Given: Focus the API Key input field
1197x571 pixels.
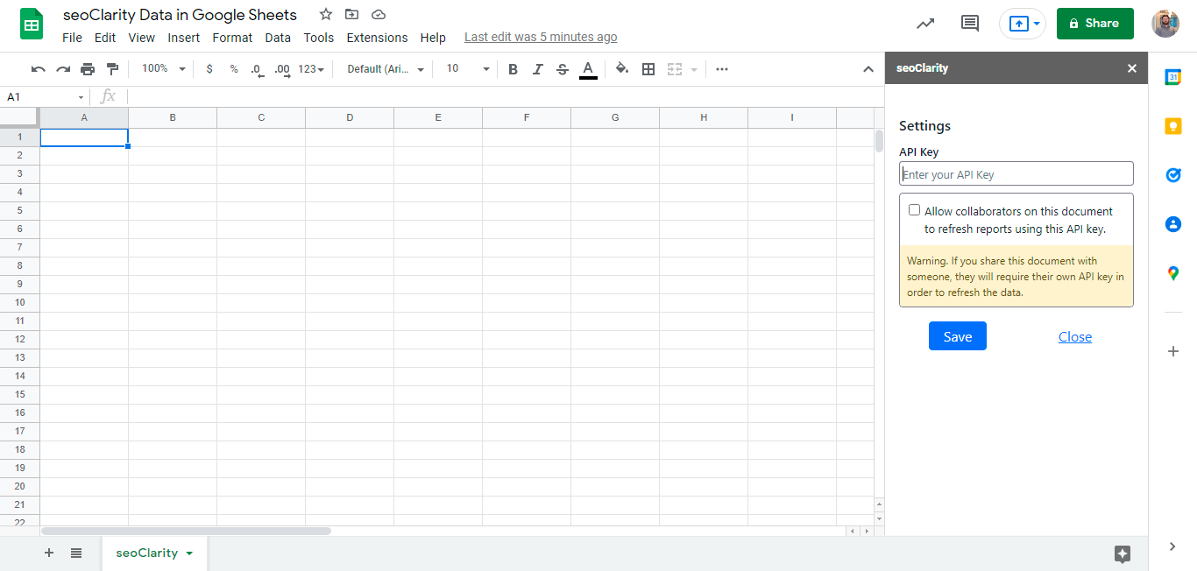Looking at the screenshot, I should tap(1016, 173).
